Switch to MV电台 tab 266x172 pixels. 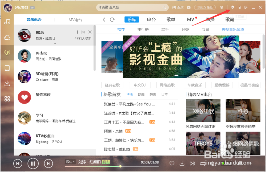tap(75, 20)
